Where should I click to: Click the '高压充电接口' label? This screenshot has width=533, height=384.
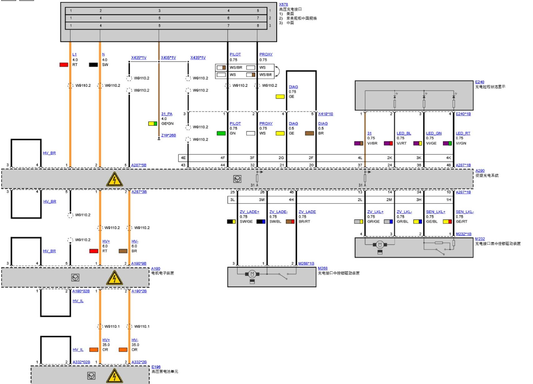pos(290,9)
